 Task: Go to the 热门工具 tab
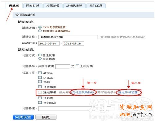[x=96, y=6]
